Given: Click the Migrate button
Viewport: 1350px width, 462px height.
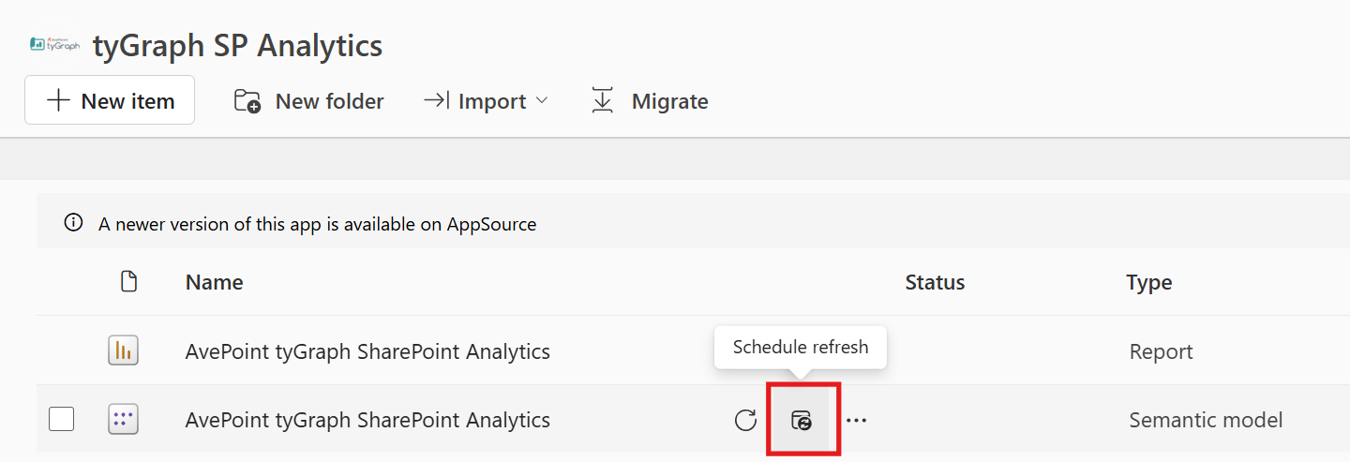Looking at the screenshot, I should [x=649, y=101].
